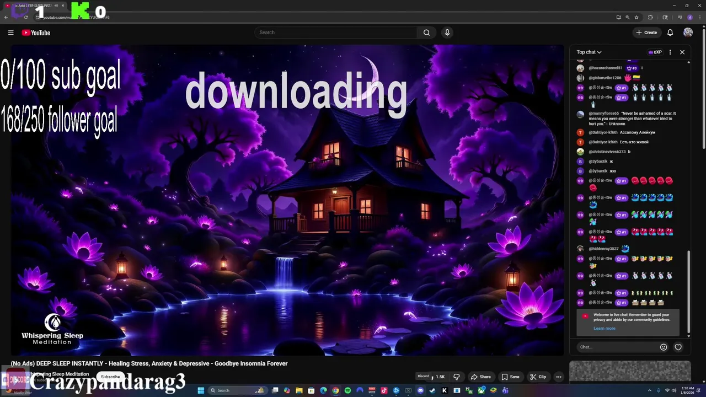Close the live chat panel
Image resolution: width=706 pixels, height=397 pixels.
[x=682, y=52]
